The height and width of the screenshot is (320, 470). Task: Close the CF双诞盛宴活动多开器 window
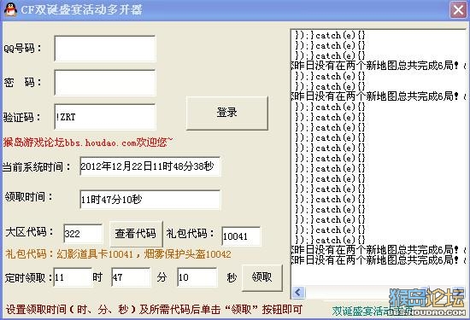coord(458,10)
